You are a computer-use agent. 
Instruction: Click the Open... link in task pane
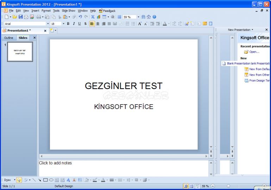254,52
